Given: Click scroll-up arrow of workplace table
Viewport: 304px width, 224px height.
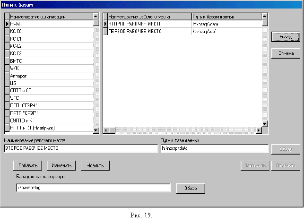Looking at the screenshot, I should point(265,17).
